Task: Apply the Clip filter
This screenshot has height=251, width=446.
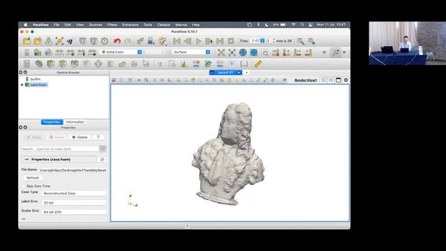Action: click(x=51, y=64)
